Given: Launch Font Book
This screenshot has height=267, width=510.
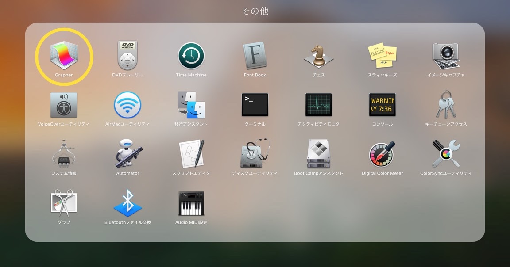Looking at the screenshot, I should (x=255, y=55).
